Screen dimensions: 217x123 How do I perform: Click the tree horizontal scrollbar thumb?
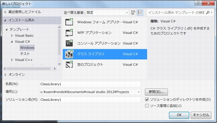pos(29,69)
